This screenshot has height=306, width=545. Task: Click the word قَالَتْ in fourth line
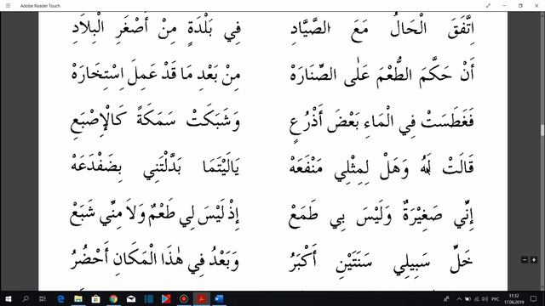tap(458, 167)
